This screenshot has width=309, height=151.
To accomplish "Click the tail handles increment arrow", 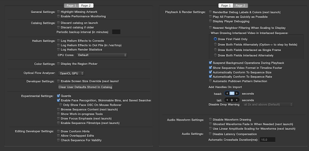I will click(x=237, y=100).
